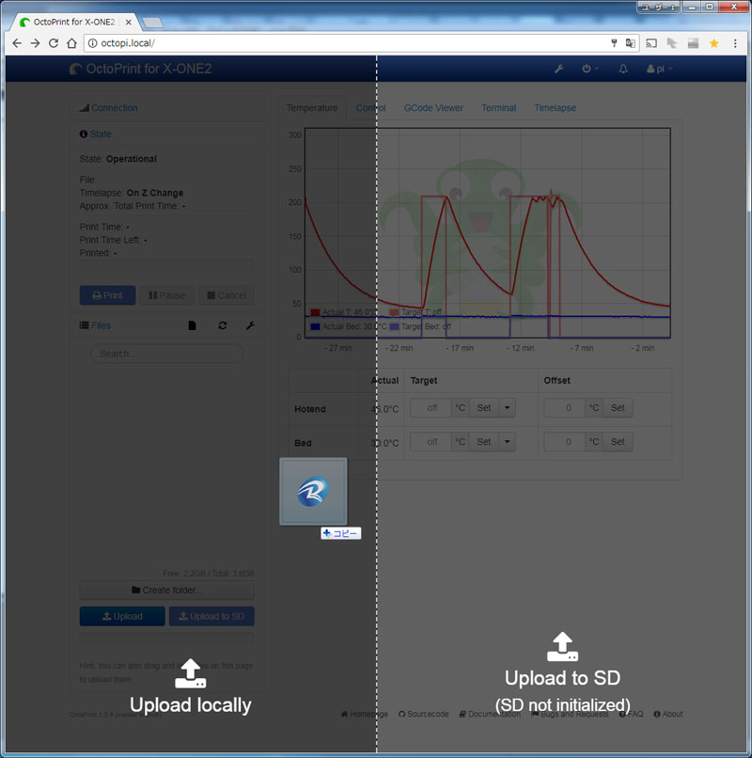Toggle Actual T legend red swatch
Screen dimensions: 752x758
(x=315, y=312)
